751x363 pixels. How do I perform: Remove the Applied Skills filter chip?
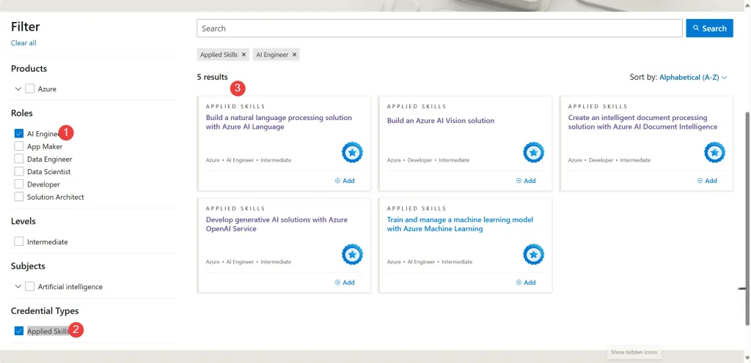point(243,54)
